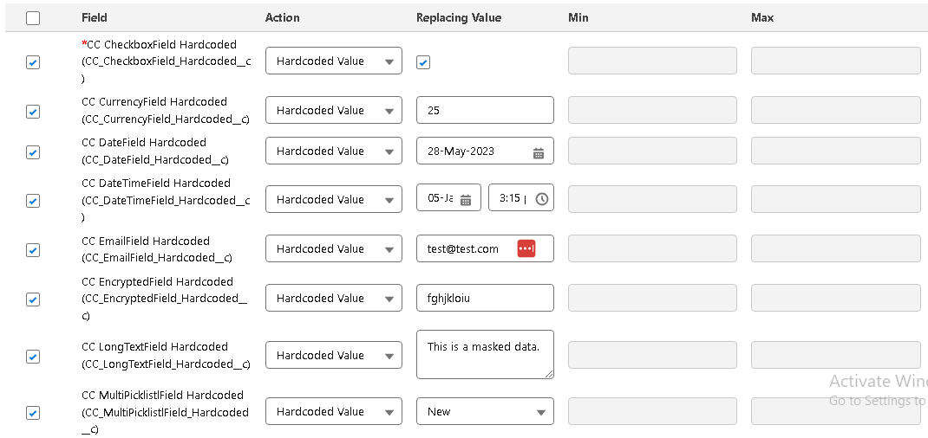This screenshot has height=438, width=928.
Task: Click encrypted field input with fghjkloiu
Action: tap(484, 299)
